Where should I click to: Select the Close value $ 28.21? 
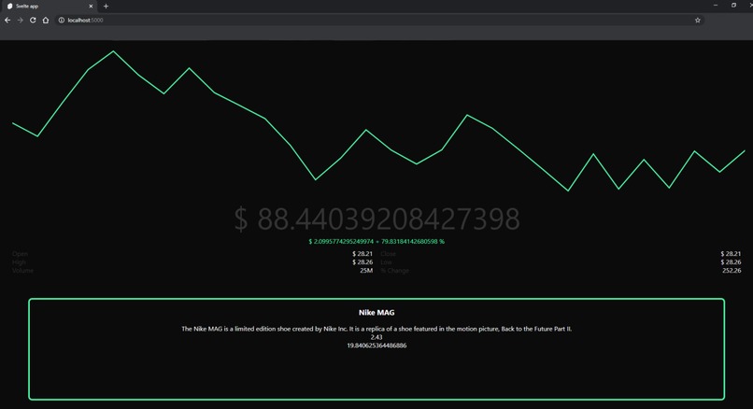[x=731, y=254]
